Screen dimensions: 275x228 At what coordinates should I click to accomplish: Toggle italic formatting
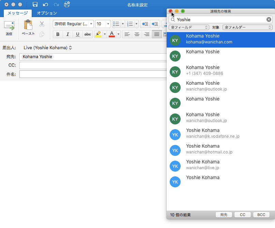click(68, 34)
